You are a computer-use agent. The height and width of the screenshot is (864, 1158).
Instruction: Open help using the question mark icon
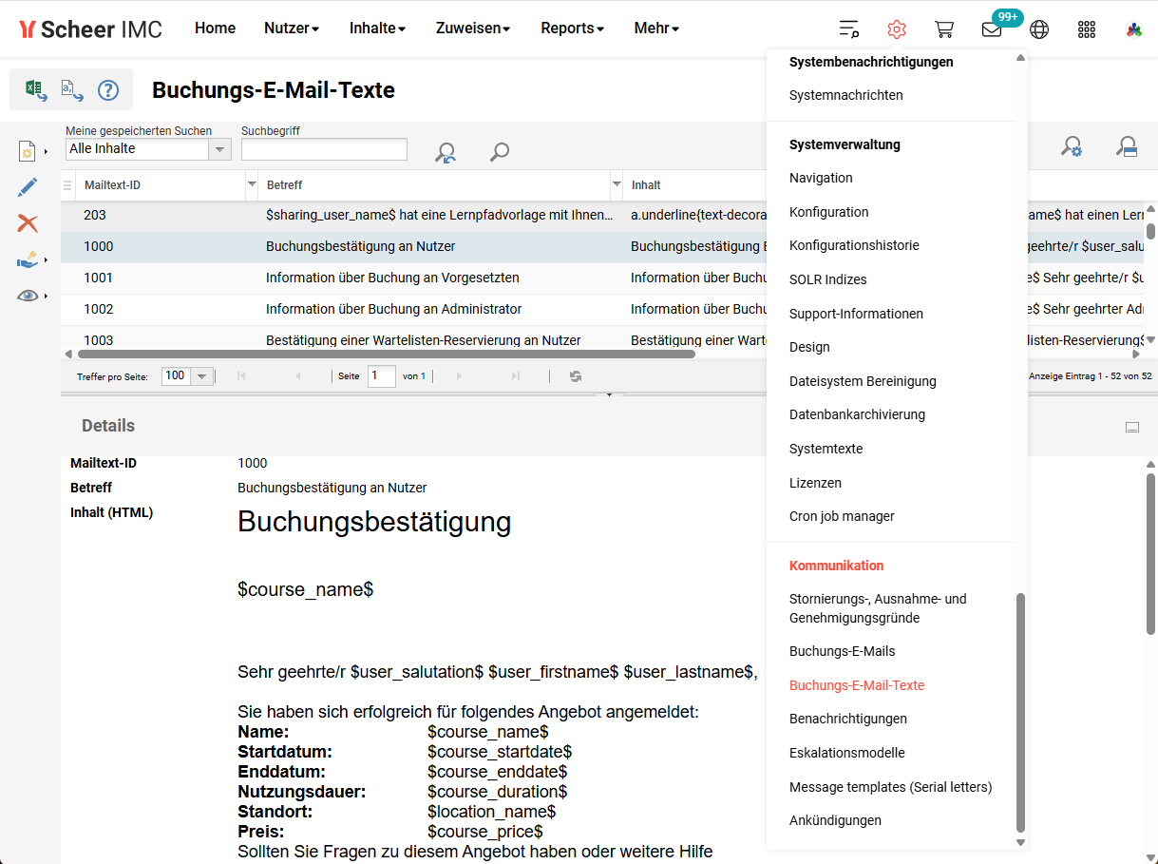click(108, 90)
